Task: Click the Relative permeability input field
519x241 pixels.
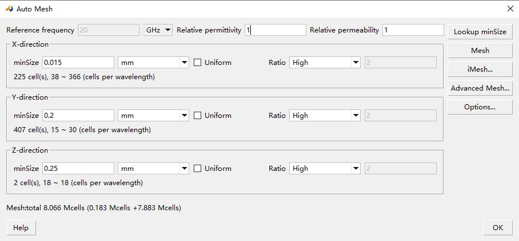Action: 413,30
